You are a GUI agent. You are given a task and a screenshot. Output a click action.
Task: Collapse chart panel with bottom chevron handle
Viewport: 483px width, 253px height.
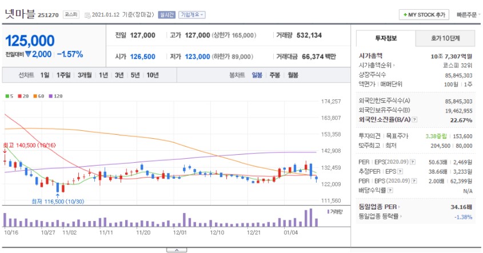pyautogui.click(x=177, y=250)
